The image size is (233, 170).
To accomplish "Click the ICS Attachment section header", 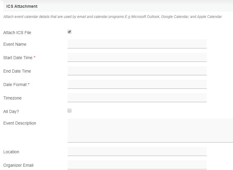I will [22, 6].
